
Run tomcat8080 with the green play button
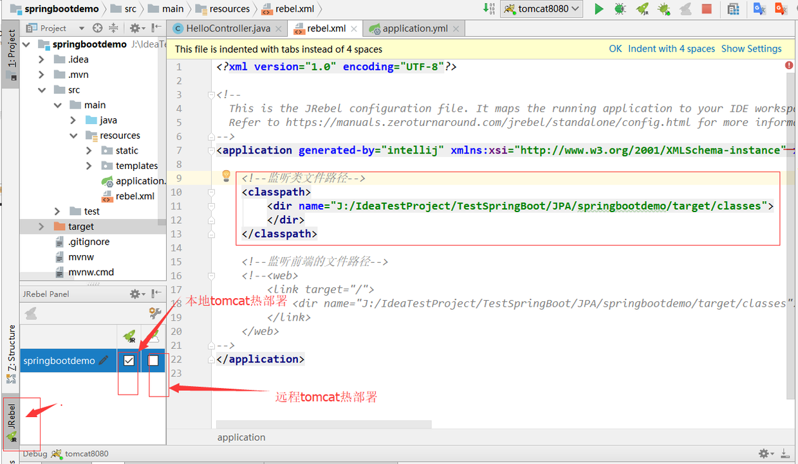click(599, 9)
